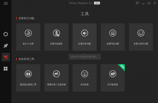The width and height of the screenshot is (158, 103).
Task: Open the 离线驱动更新工具 label
Action: tap(28, 85)
